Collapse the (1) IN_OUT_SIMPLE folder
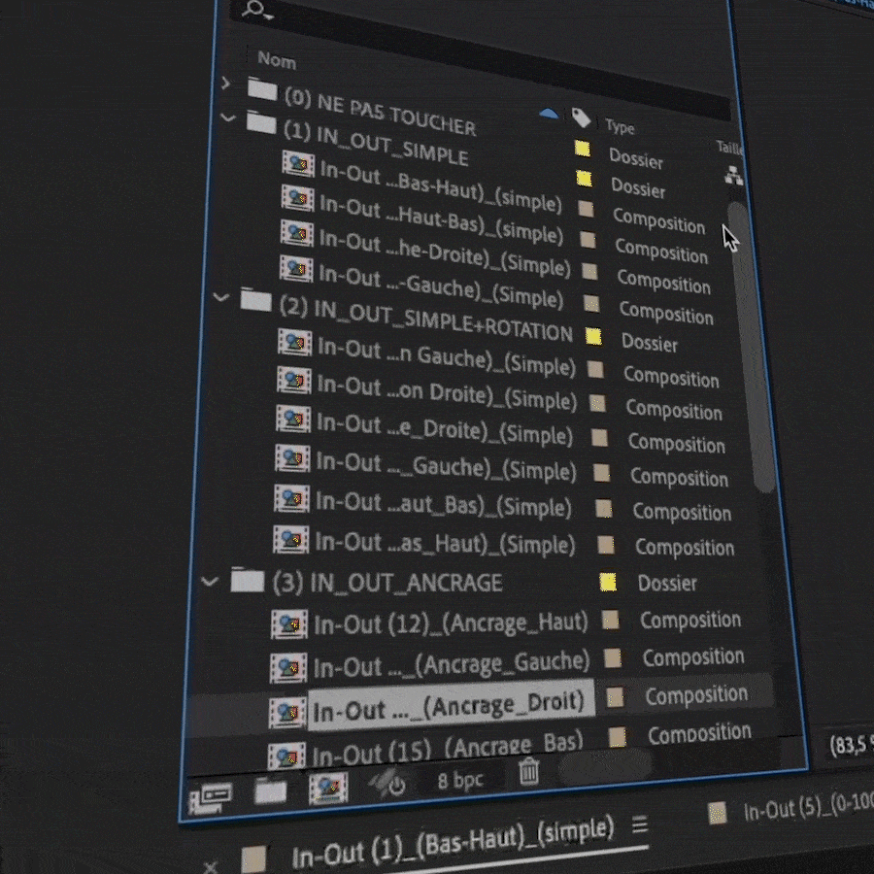874x874 pixels. (227, 118)
